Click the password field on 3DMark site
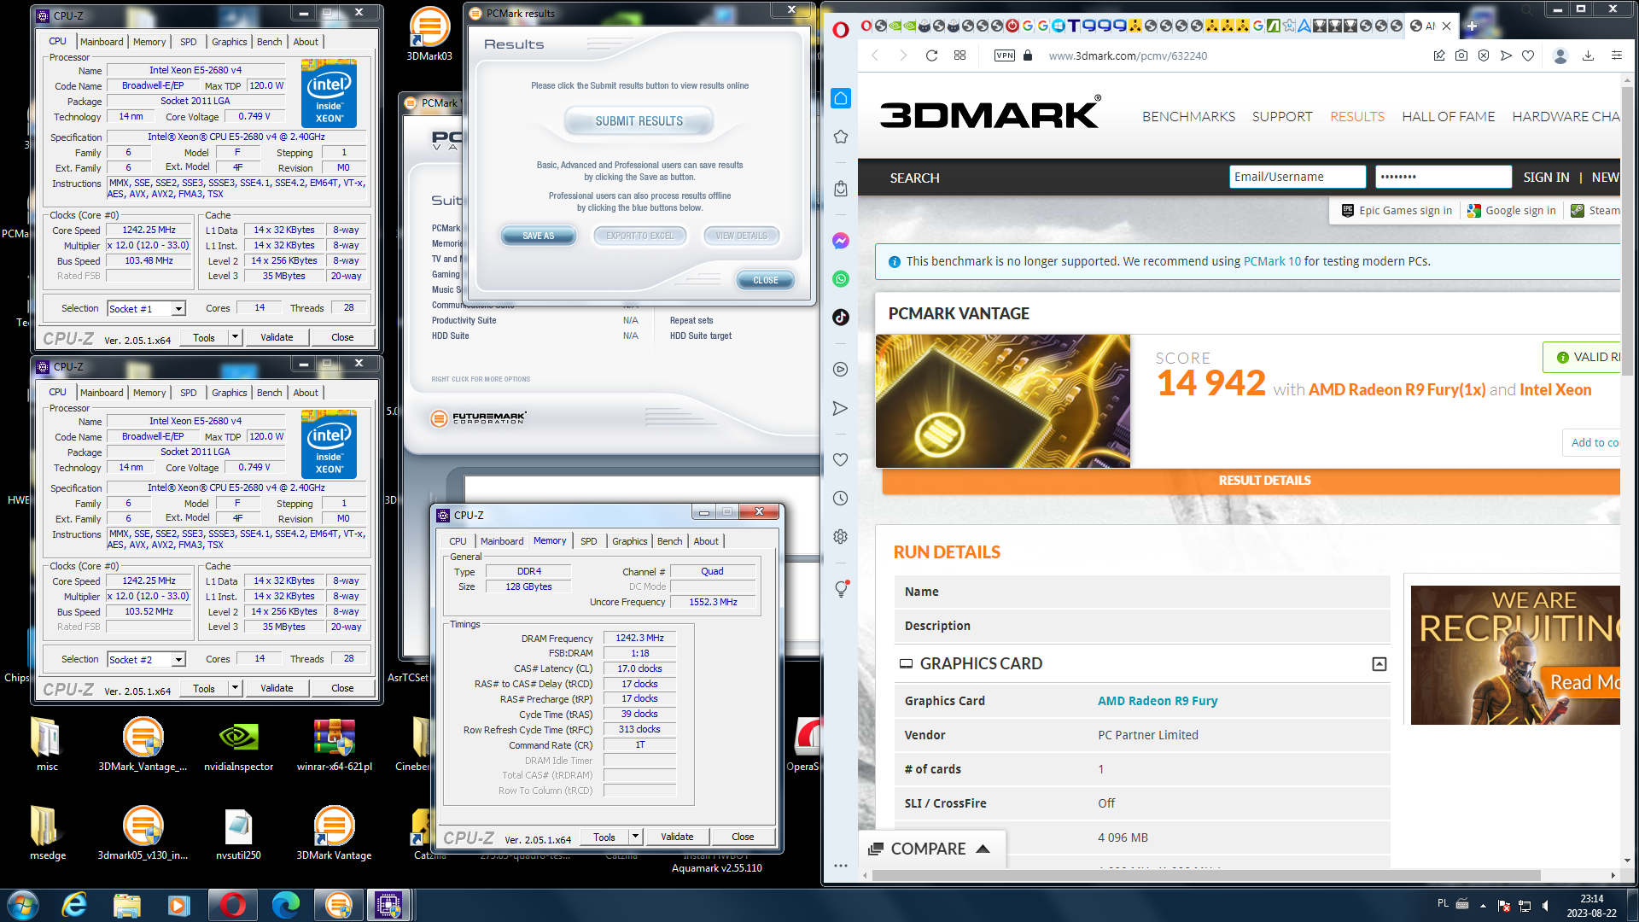This screenshot has height=922, width=1639. (1444, 177)
